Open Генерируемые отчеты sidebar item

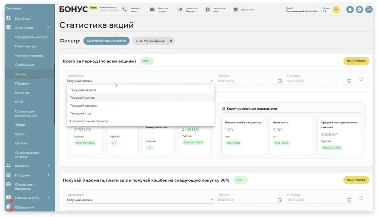[x=27, y=155]
